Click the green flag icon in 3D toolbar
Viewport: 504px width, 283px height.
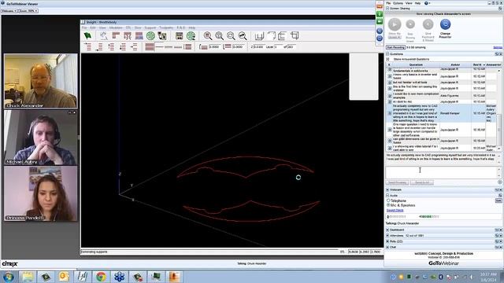click(87, 35)
